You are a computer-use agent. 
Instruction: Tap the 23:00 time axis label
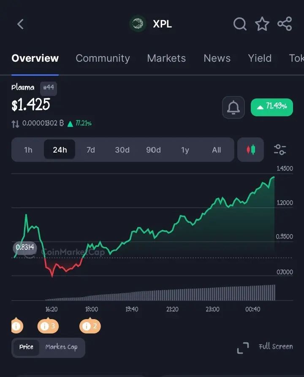click(212, 309)
